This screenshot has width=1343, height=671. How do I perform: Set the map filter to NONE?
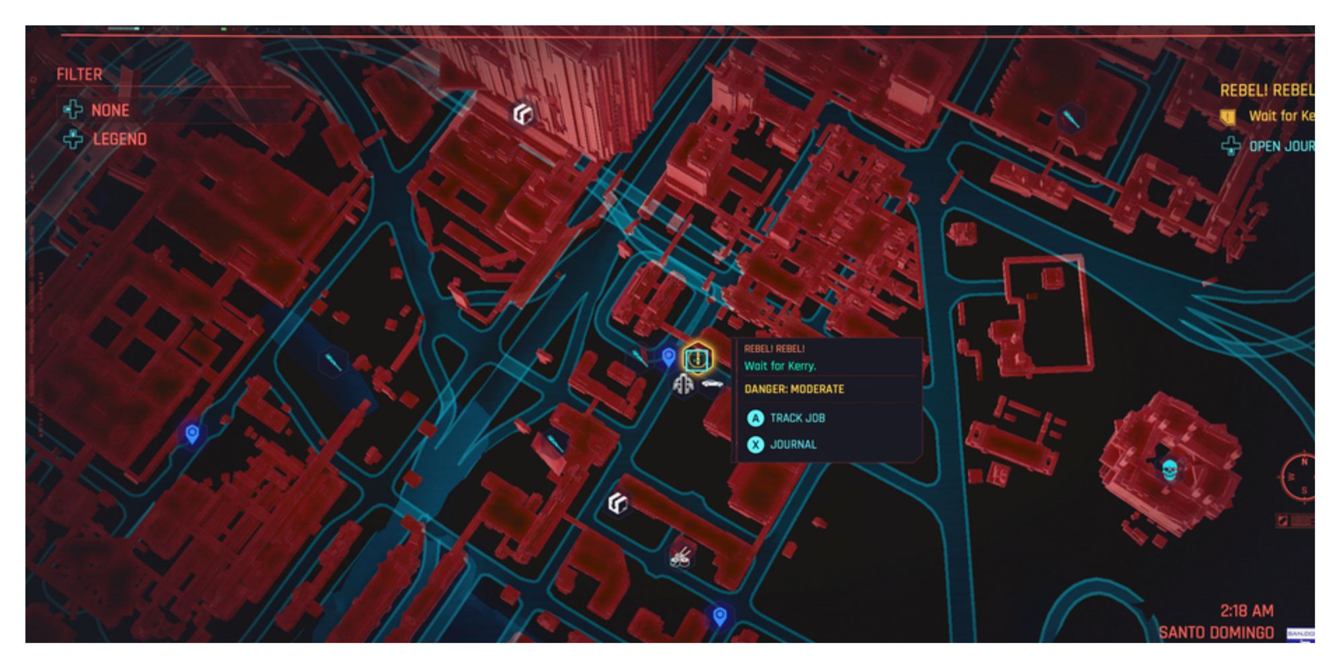(111, 110)
